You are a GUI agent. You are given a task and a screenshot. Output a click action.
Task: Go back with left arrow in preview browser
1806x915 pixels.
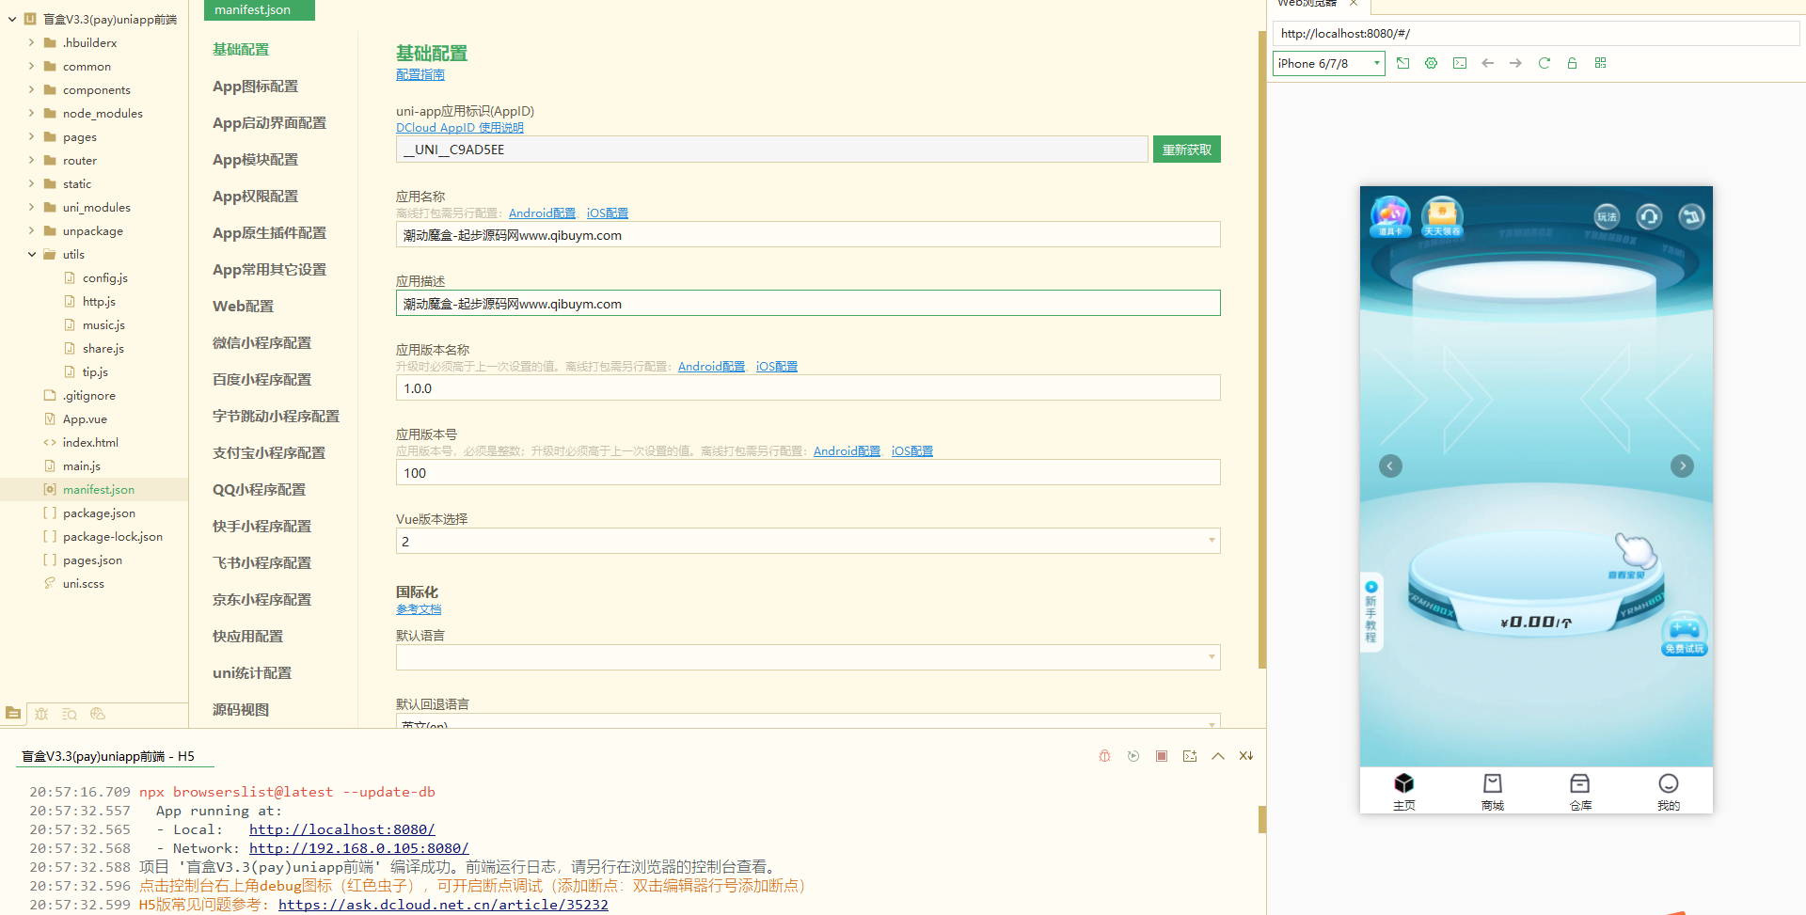pyautogui.click(x=1487, y=63)
